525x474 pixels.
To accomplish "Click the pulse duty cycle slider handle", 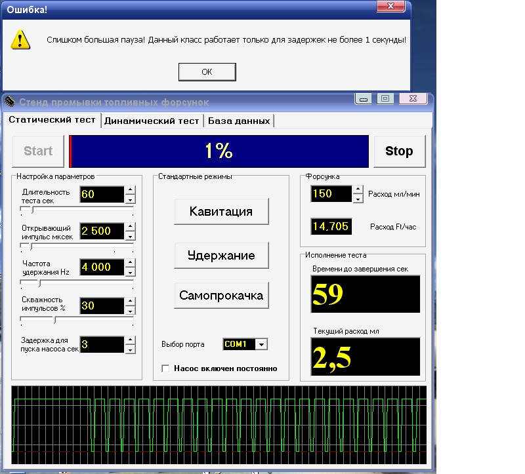I will click(x=54, y=320).
